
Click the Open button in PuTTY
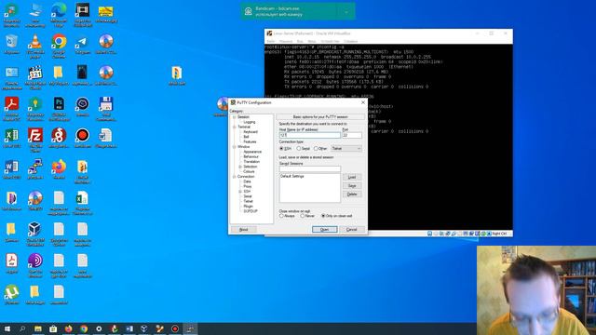(x=325, y=230)
